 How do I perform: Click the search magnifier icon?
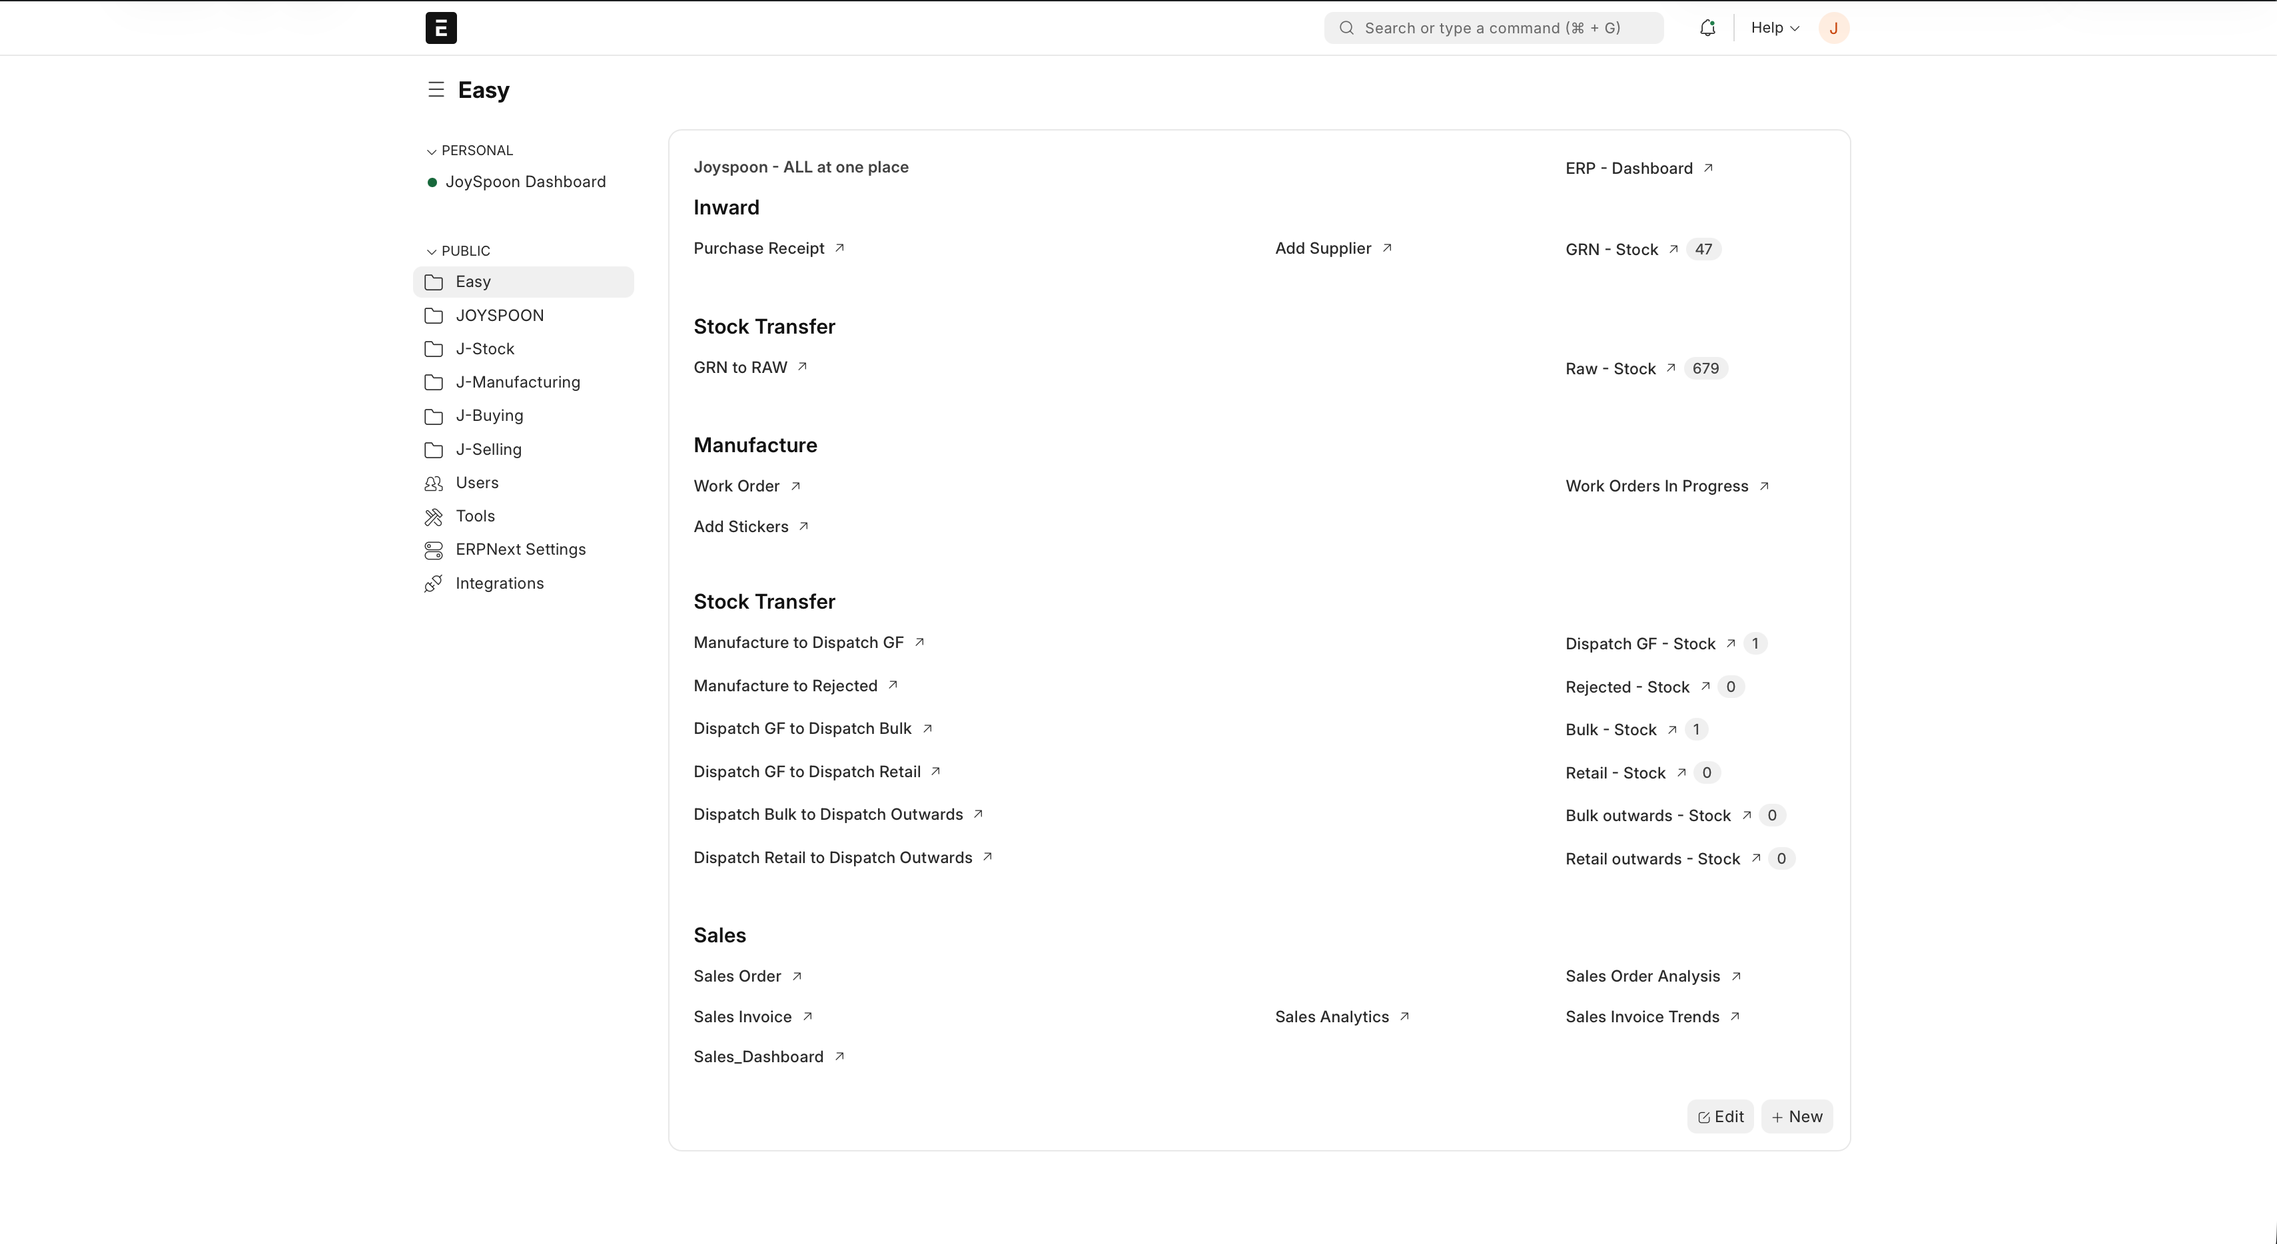(x=1346, y=27)
